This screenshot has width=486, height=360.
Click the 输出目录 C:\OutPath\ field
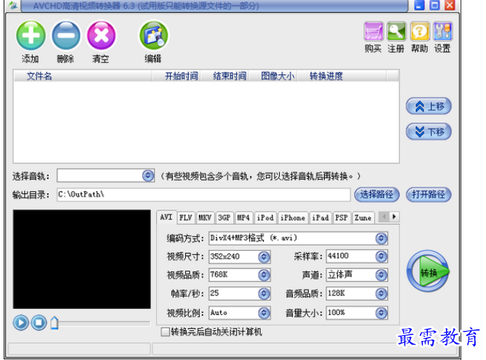click(203, 195)
